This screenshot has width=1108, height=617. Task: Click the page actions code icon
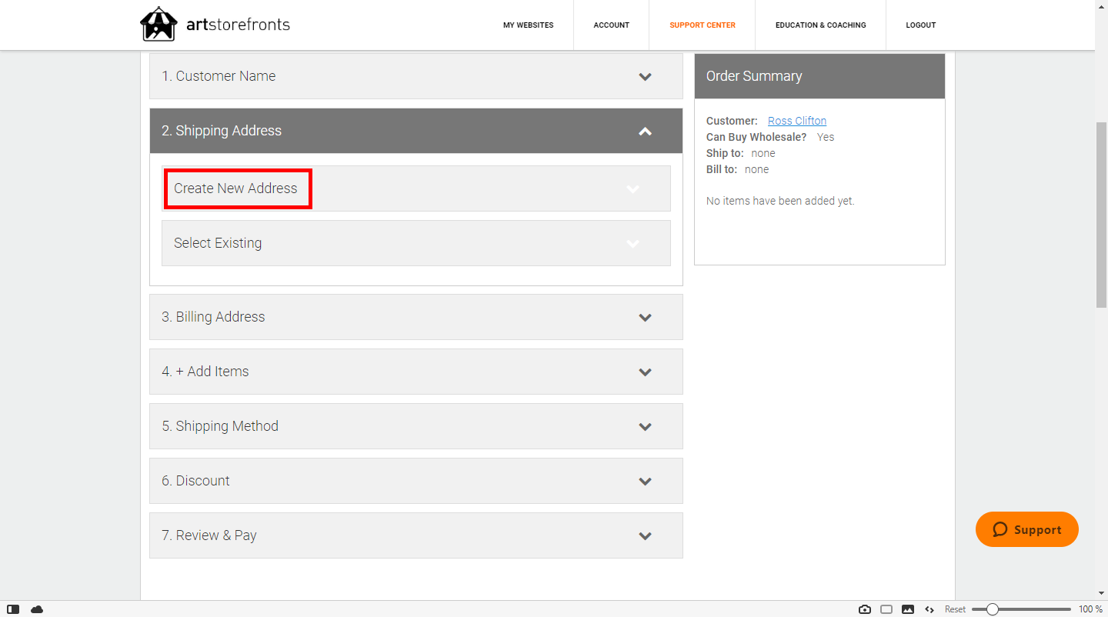[929, 609]
